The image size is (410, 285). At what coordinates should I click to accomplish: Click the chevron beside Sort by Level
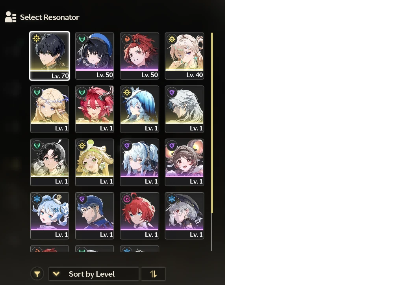pos(56,274)
